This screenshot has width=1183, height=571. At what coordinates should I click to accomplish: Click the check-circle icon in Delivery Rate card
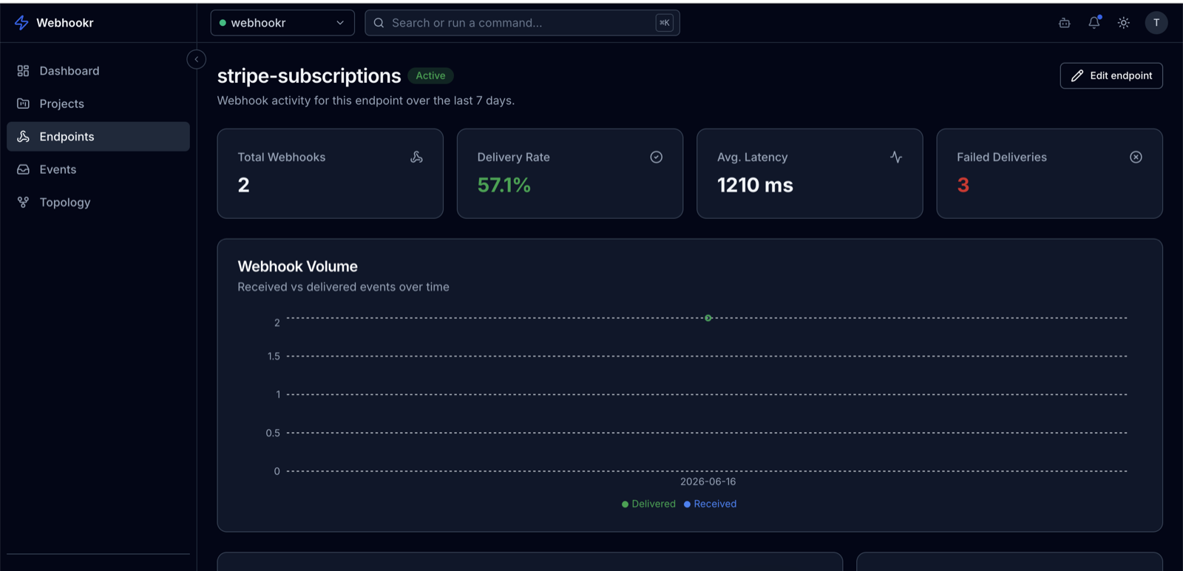click(657, 157)
